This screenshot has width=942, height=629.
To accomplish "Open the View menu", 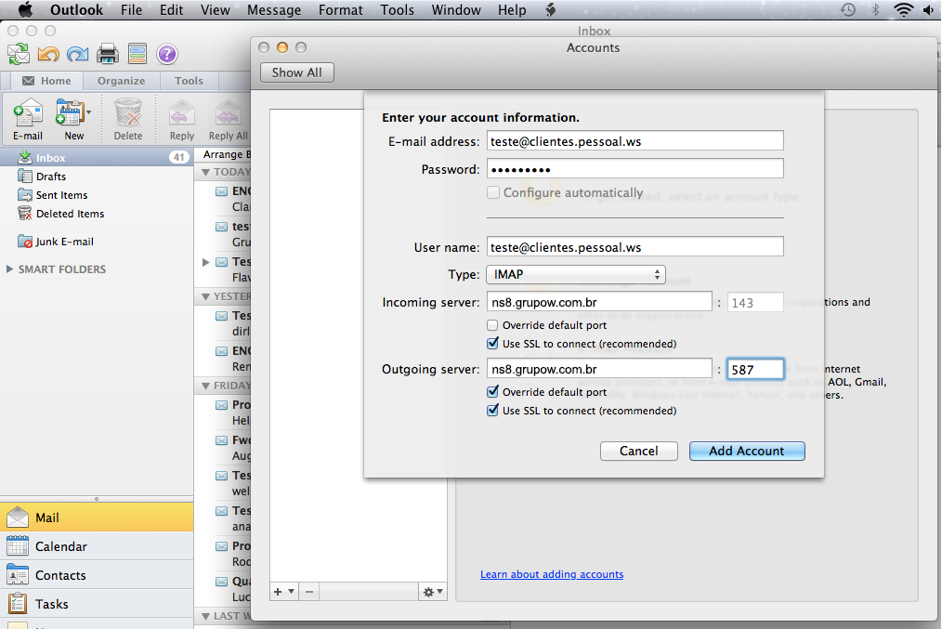I will [216, 9].
